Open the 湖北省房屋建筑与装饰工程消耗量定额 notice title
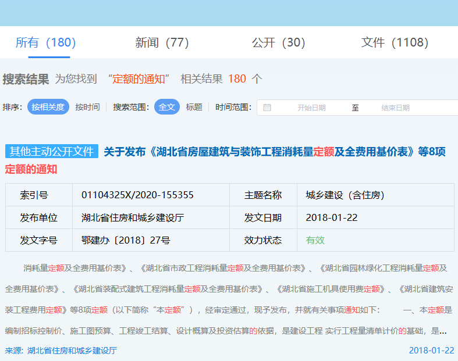The image size is (458, 361). click(x=274, y=152)
